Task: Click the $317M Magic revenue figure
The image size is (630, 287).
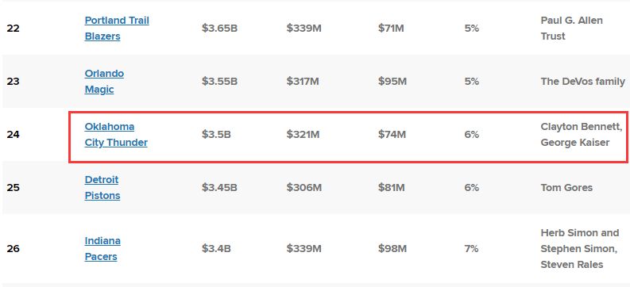Action: [x=303, y=82]
